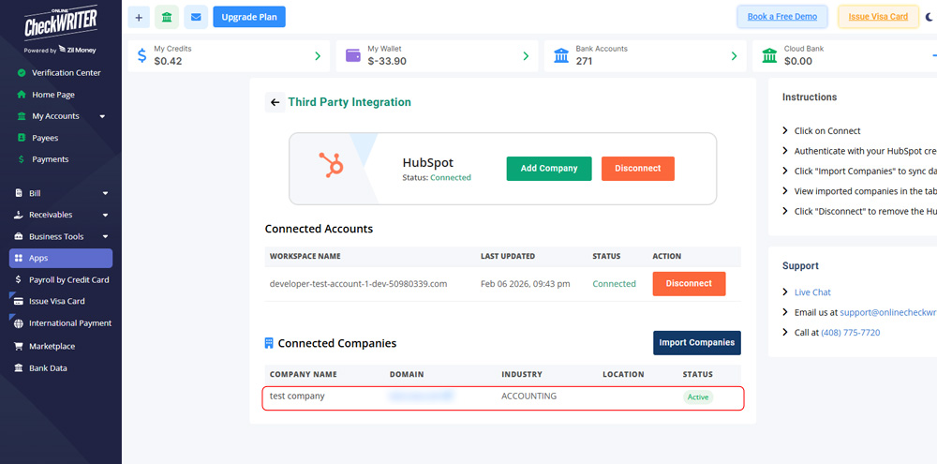Click the Connected Companies building icon

(x=269, y=343)
